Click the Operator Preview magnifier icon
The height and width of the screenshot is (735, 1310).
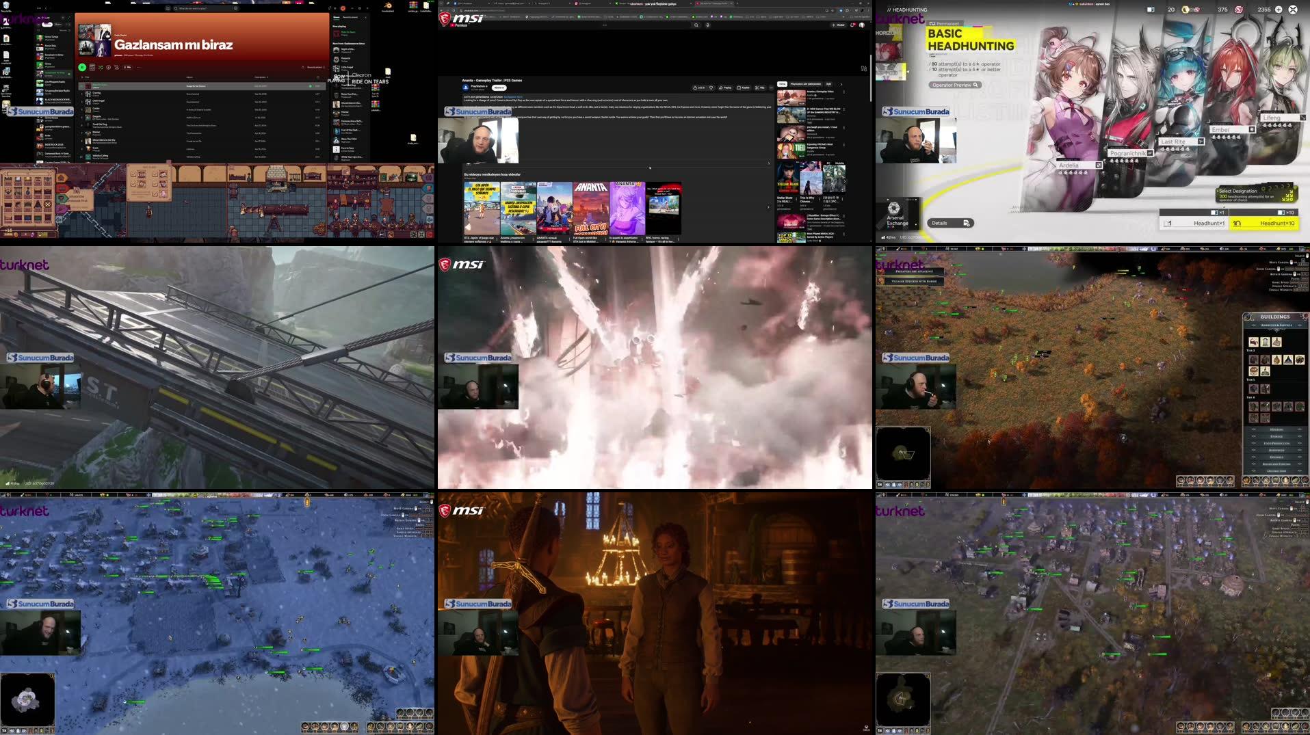coord(975,85)
